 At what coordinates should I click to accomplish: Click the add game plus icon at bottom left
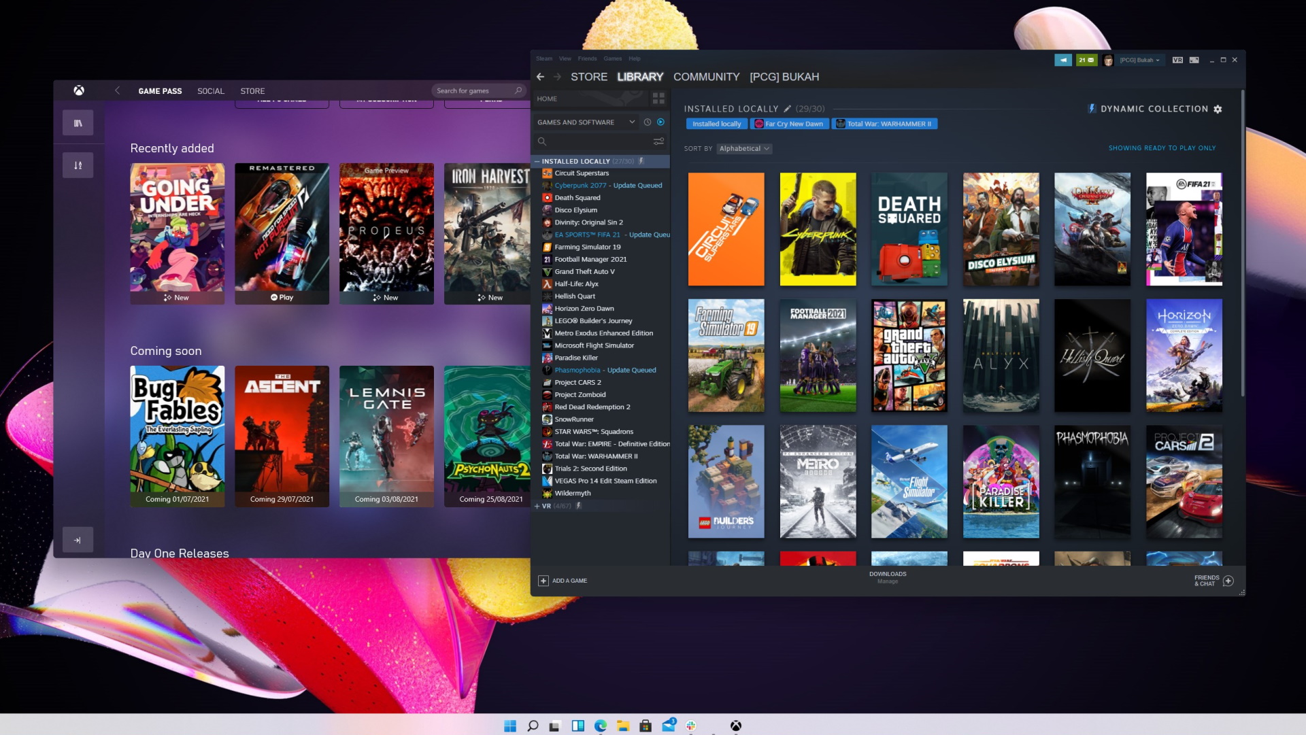click(x=543, y=581)
